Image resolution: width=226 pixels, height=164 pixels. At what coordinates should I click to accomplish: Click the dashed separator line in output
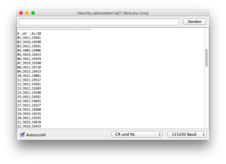coord(54,30)
